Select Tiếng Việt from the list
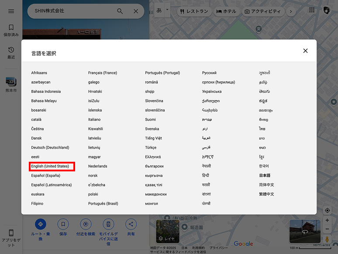 (153, 138)
